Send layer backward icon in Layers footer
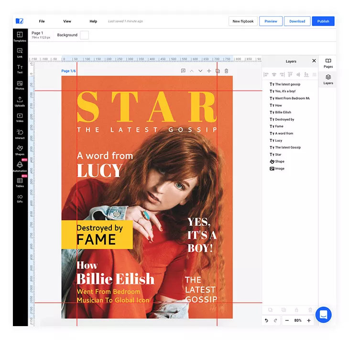 pyautogui.click(x=270, y=310)
